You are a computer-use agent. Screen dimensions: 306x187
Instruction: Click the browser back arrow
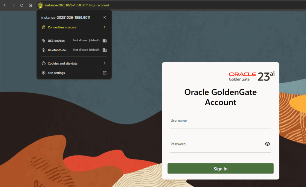pyautogui.click(x=5, y=5)
